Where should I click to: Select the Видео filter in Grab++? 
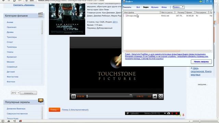click(146, 7)
